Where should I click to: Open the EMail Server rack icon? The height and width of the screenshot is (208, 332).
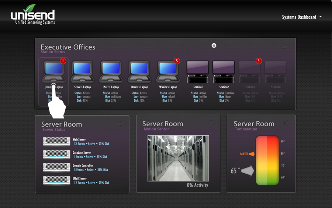click(56, 180)
